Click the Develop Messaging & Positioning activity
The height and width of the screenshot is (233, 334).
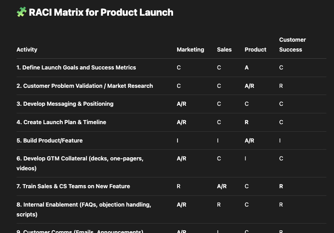click(x=65, y=104)
